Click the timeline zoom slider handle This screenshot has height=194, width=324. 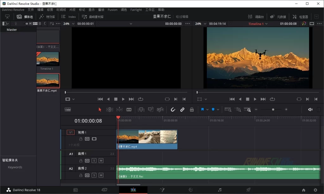(273, 110)
